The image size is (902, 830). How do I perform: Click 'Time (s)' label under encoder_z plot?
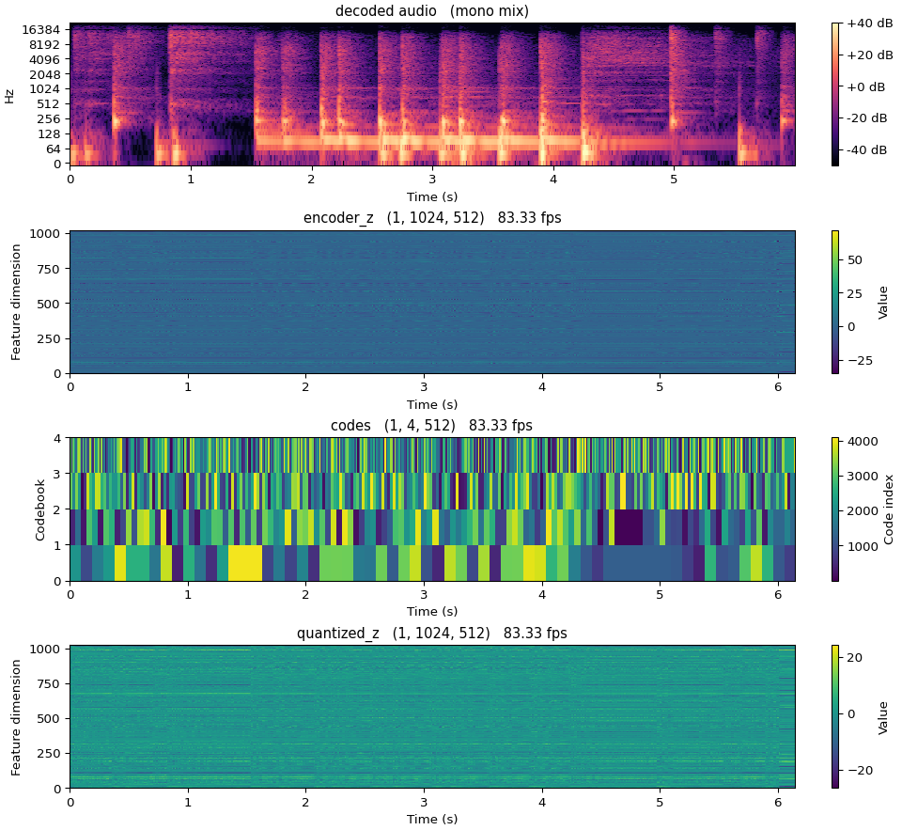432,404
